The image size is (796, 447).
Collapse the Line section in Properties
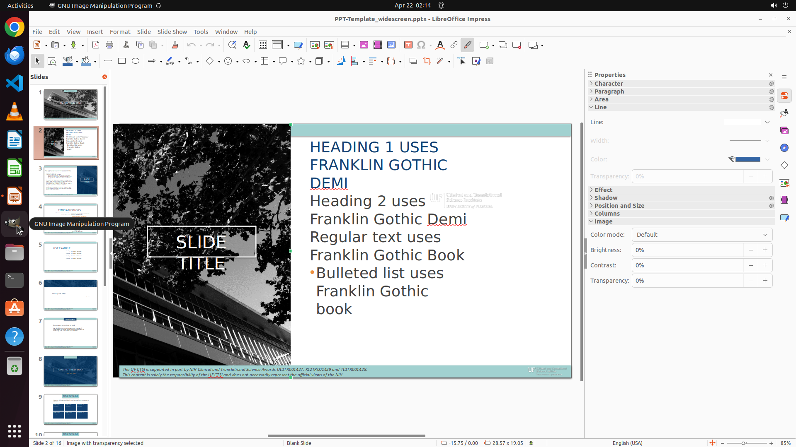(x=600, y=107)
